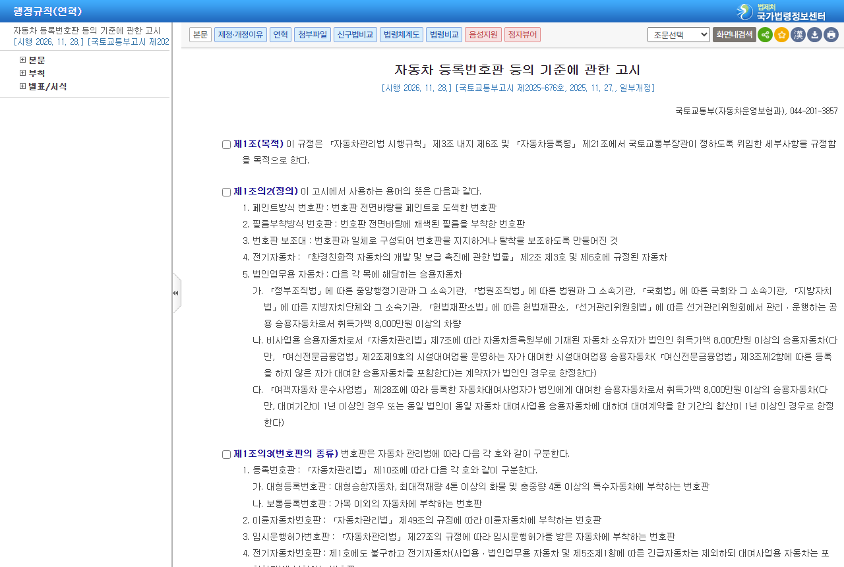Open the 첨부파일 tab
Screen dimensions: 844x567
point(312,35)
